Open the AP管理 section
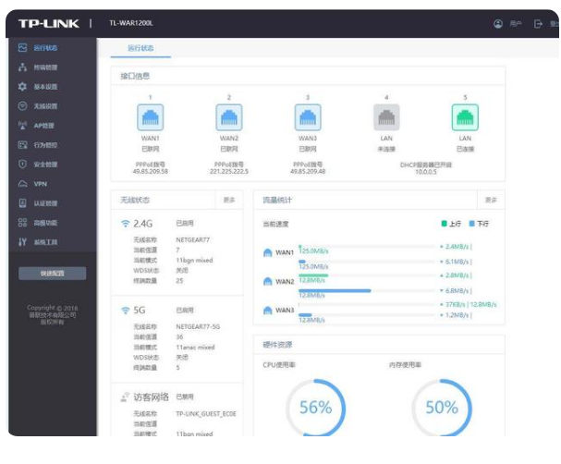 43,126
